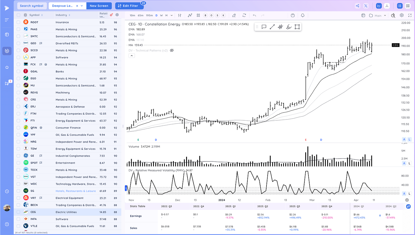The width and height of the screenshot is (415, 235).
Task: Tick the checkbox for PAAS row
Action: pos(19,29)
